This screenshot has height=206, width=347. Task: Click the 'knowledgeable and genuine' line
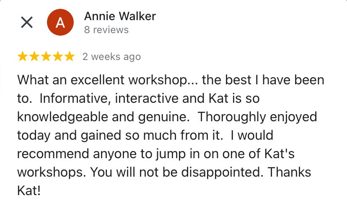coord(104,117)
